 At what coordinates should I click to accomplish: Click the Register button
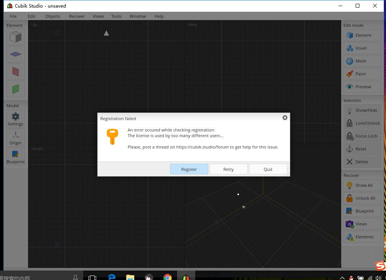(x=189, y=169)
